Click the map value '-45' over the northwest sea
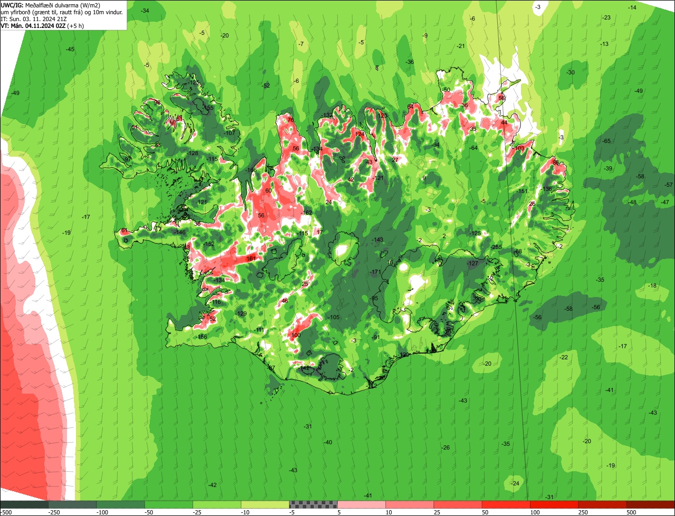Viewport: 675px width, 516px height. pos(70,49)
